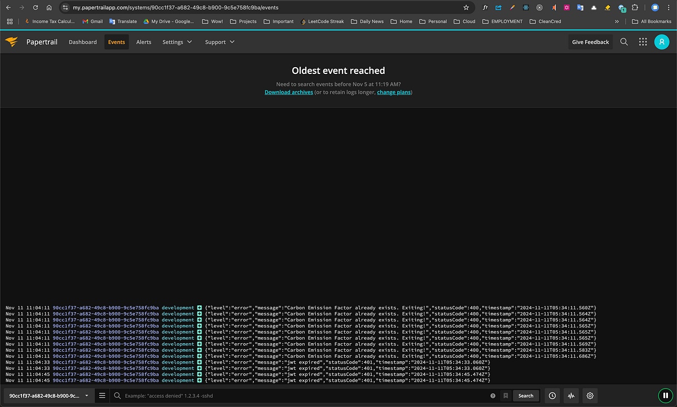This screenshot has width=677, height=407.
Task: Pause the live event tail
Action: pyautogui.click(x=666, y=396)
